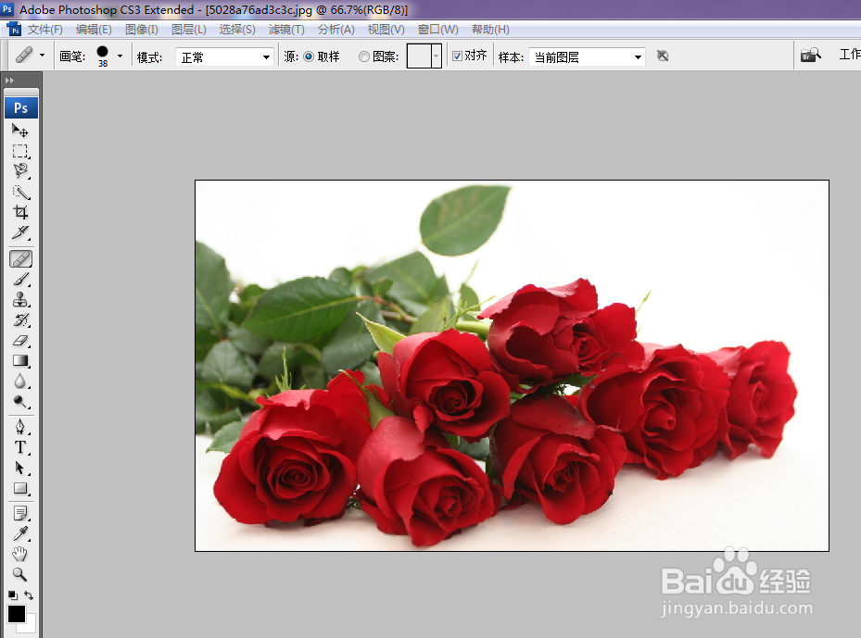
Task: Open the 工作 workspace button
Action: click(850, 55)
